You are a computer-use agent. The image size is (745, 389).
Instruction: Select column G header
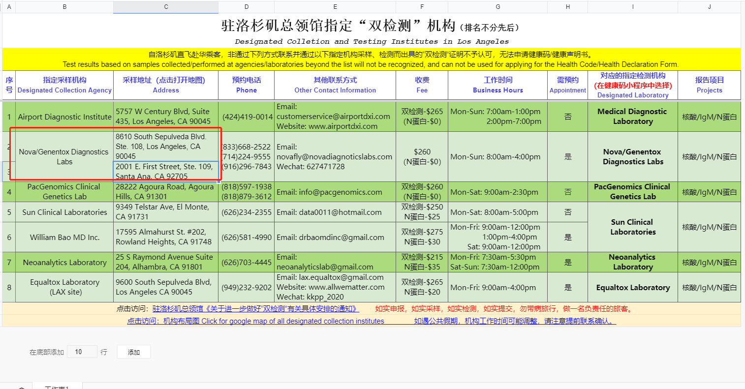click(x=498, y=7)
